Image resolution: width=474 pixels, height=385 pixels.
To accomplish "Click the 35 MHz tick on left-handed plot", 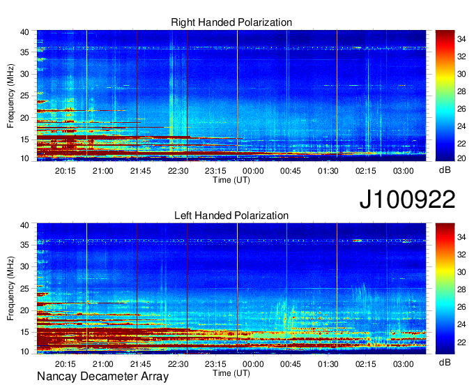I will click(x=24, y=245).
